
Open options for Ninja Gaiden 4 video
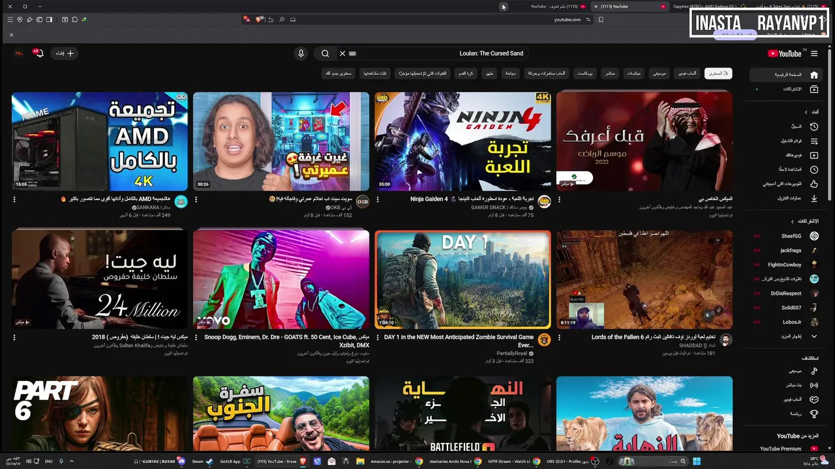[x=378, y=199]
